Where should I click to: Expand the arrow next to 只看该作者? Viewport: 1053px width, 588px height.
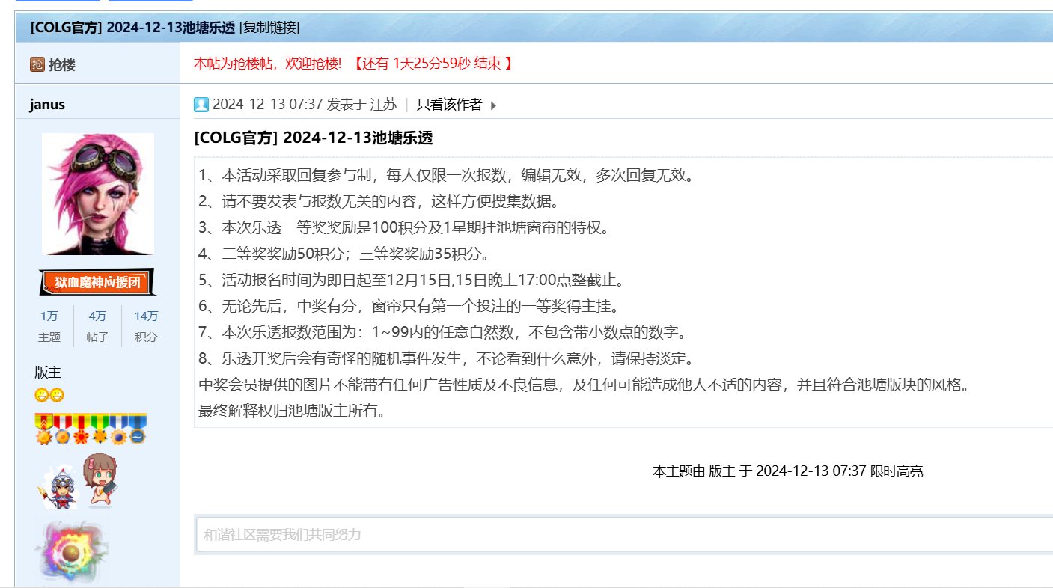pos(493,105)
